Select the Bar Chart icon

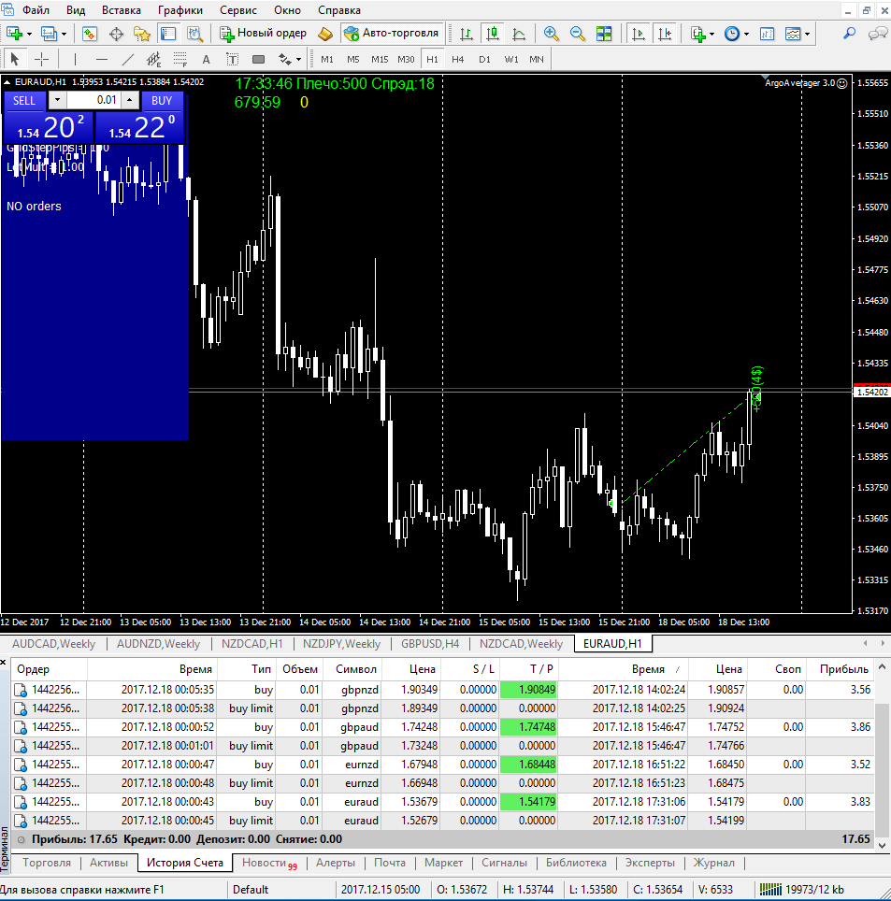coord(467,34)
